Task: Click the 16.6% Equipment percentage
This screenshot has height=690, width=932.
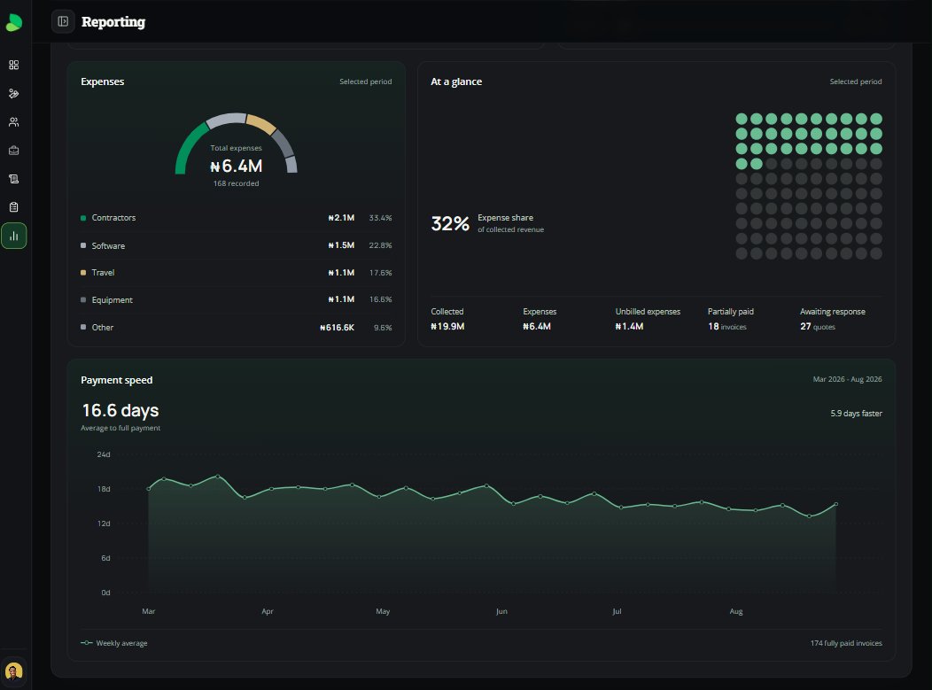Action: [380, 299]
